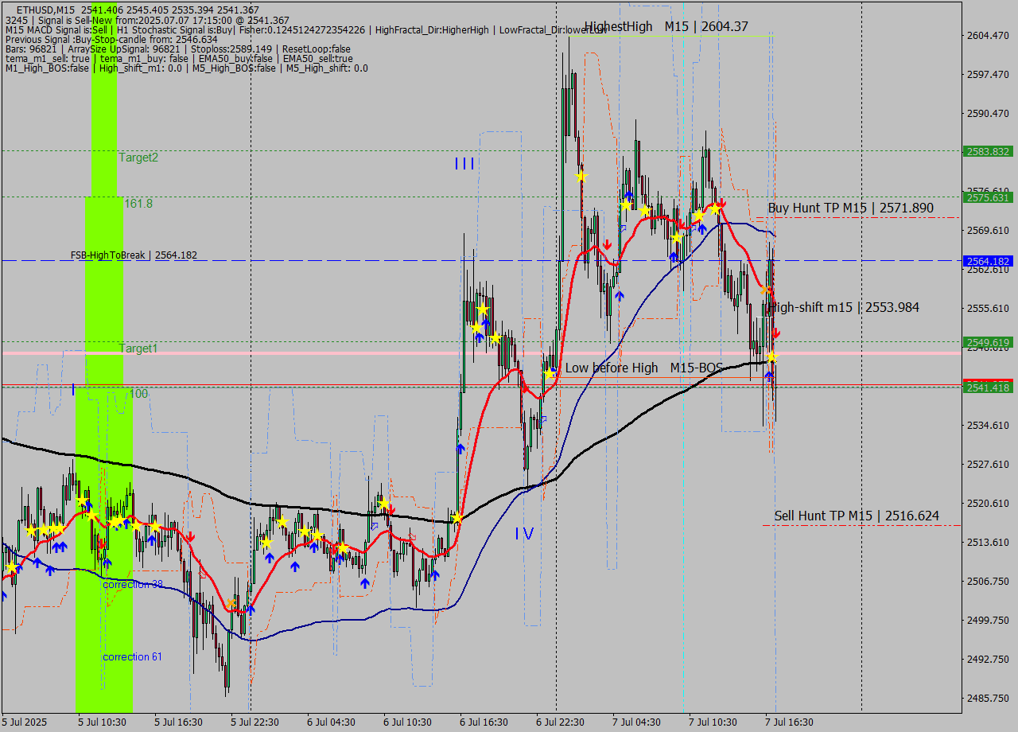1018x732 pixels.
Task: Click the blue 2564.182 price tag
Action: point(987,261)
